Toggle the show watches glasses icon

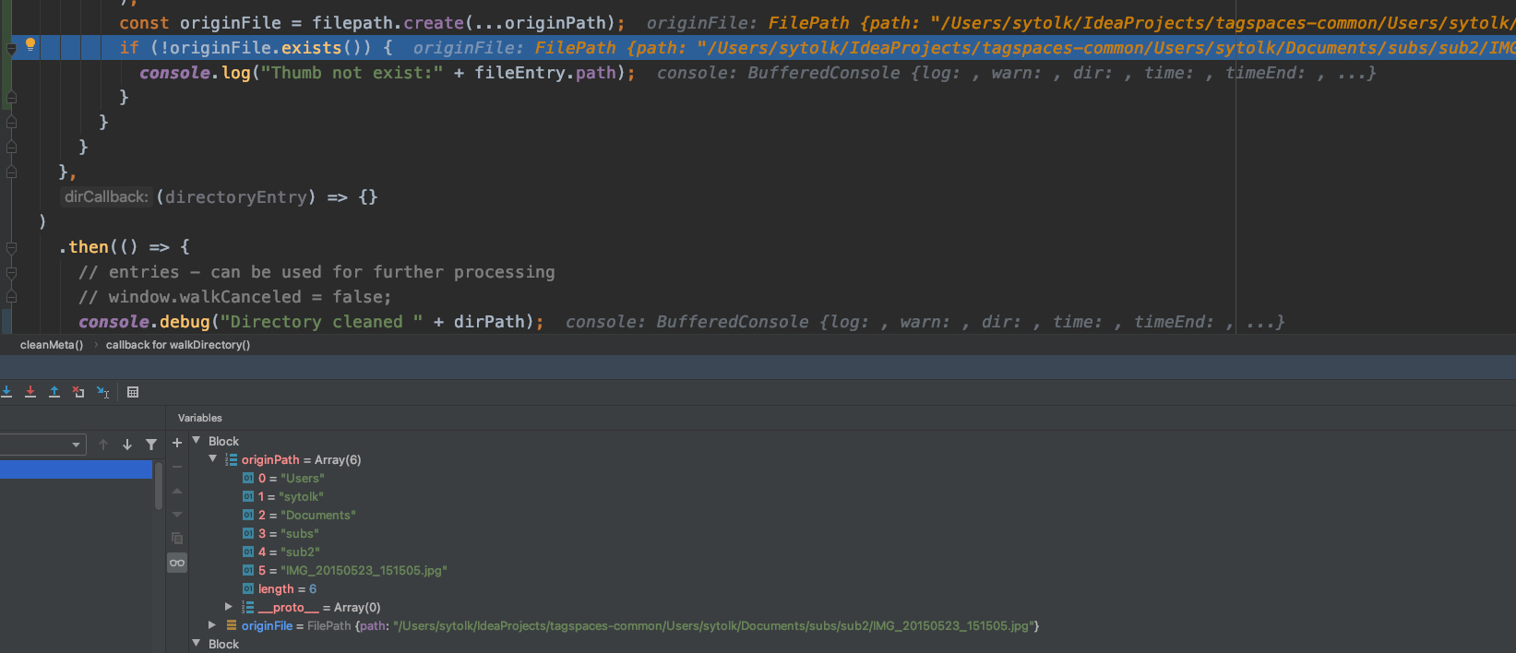tap(177, 563)
